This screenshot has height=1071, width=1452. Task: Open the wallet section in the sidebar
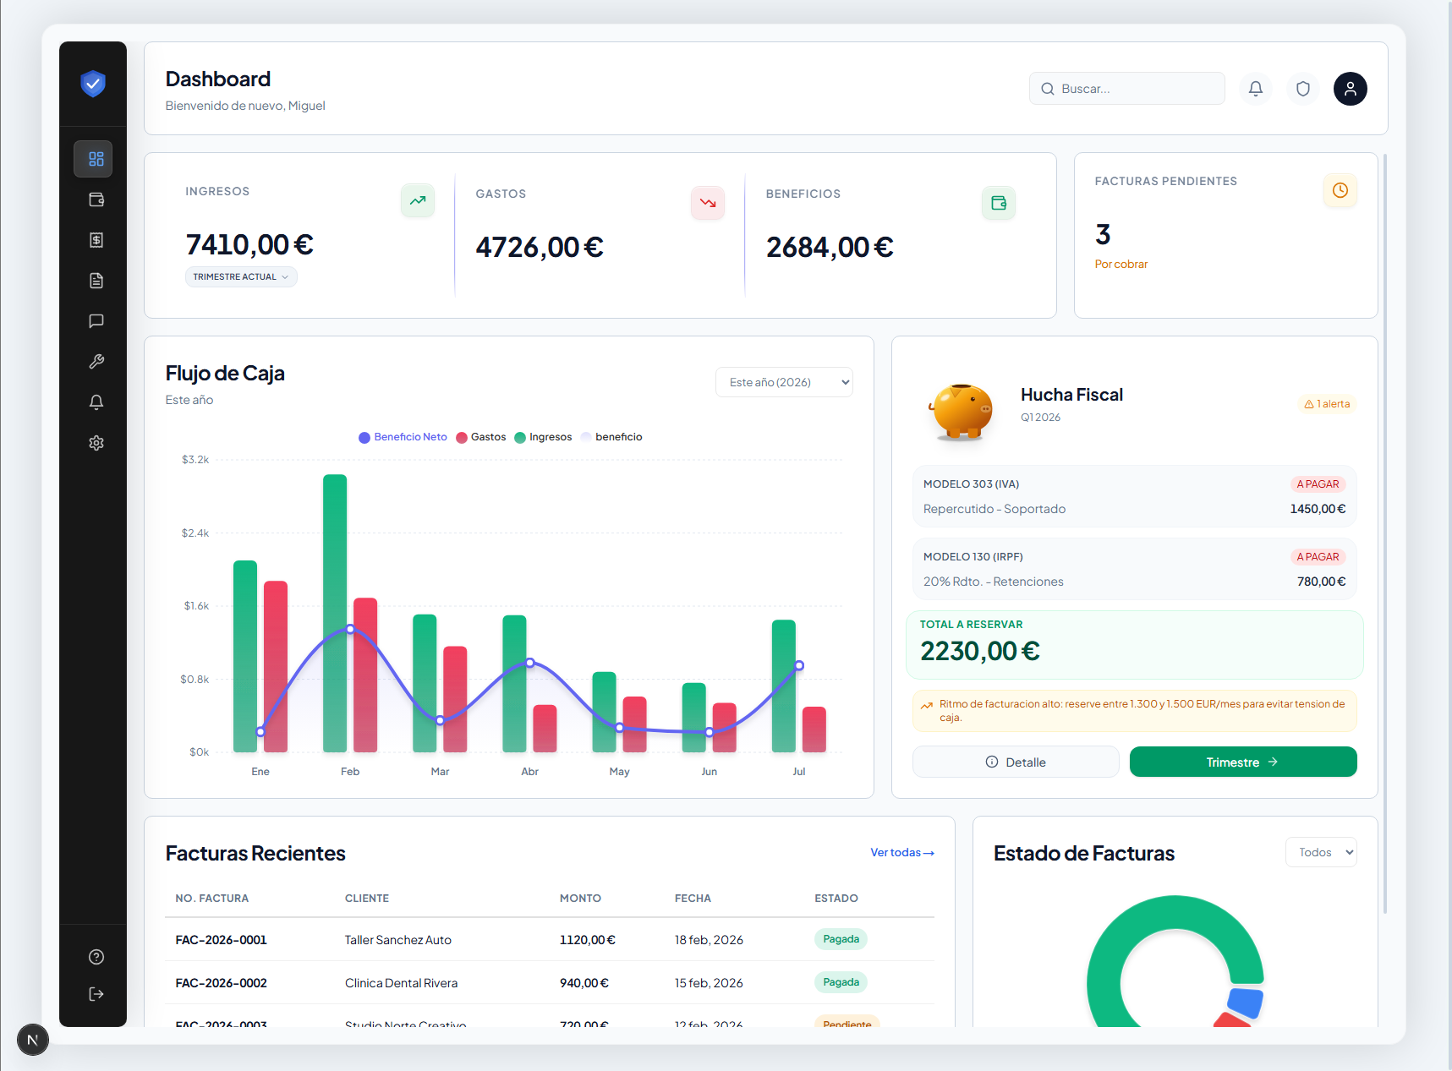[x=96, y=199]
